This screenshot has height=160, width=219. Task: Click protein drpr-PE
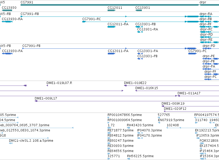pyautogui.click(x=211, y=59)
